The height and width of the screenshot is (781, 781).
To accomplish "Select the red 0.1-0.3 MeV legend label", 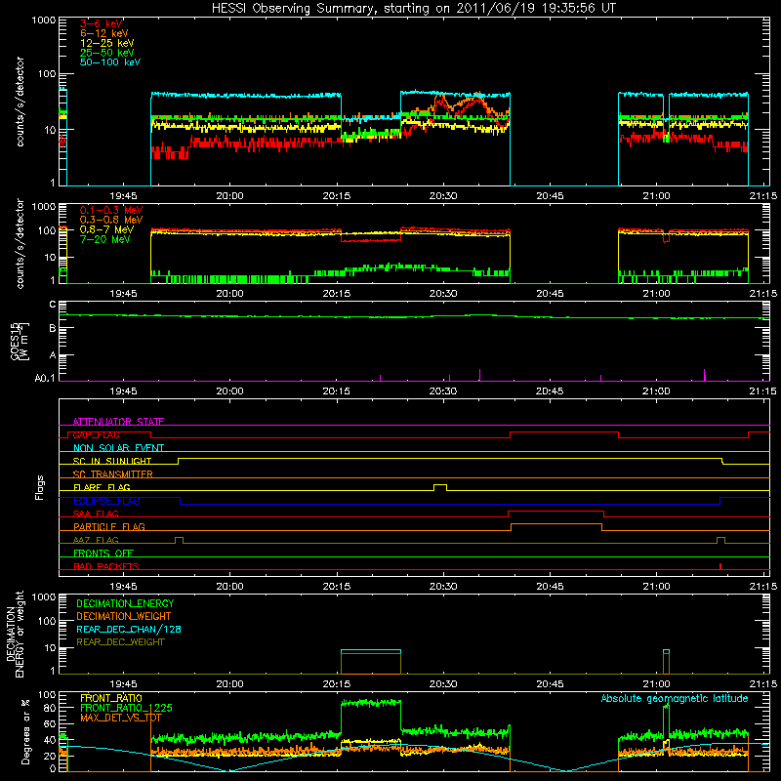I will coord(111,210).
